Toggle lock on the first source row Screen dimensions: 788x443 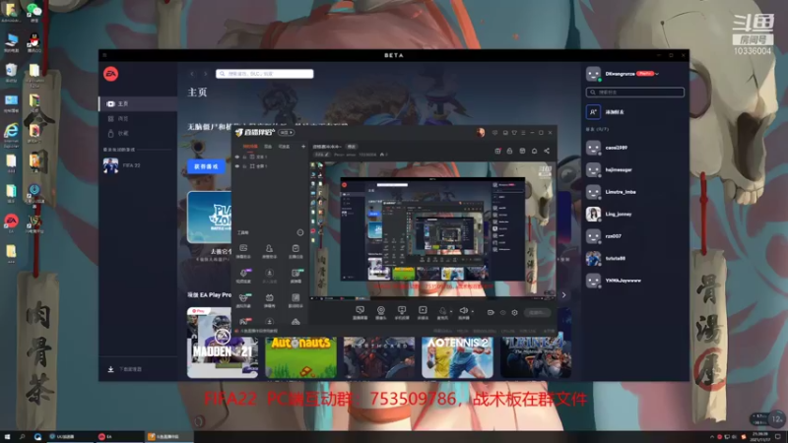[x=244, y=157]
